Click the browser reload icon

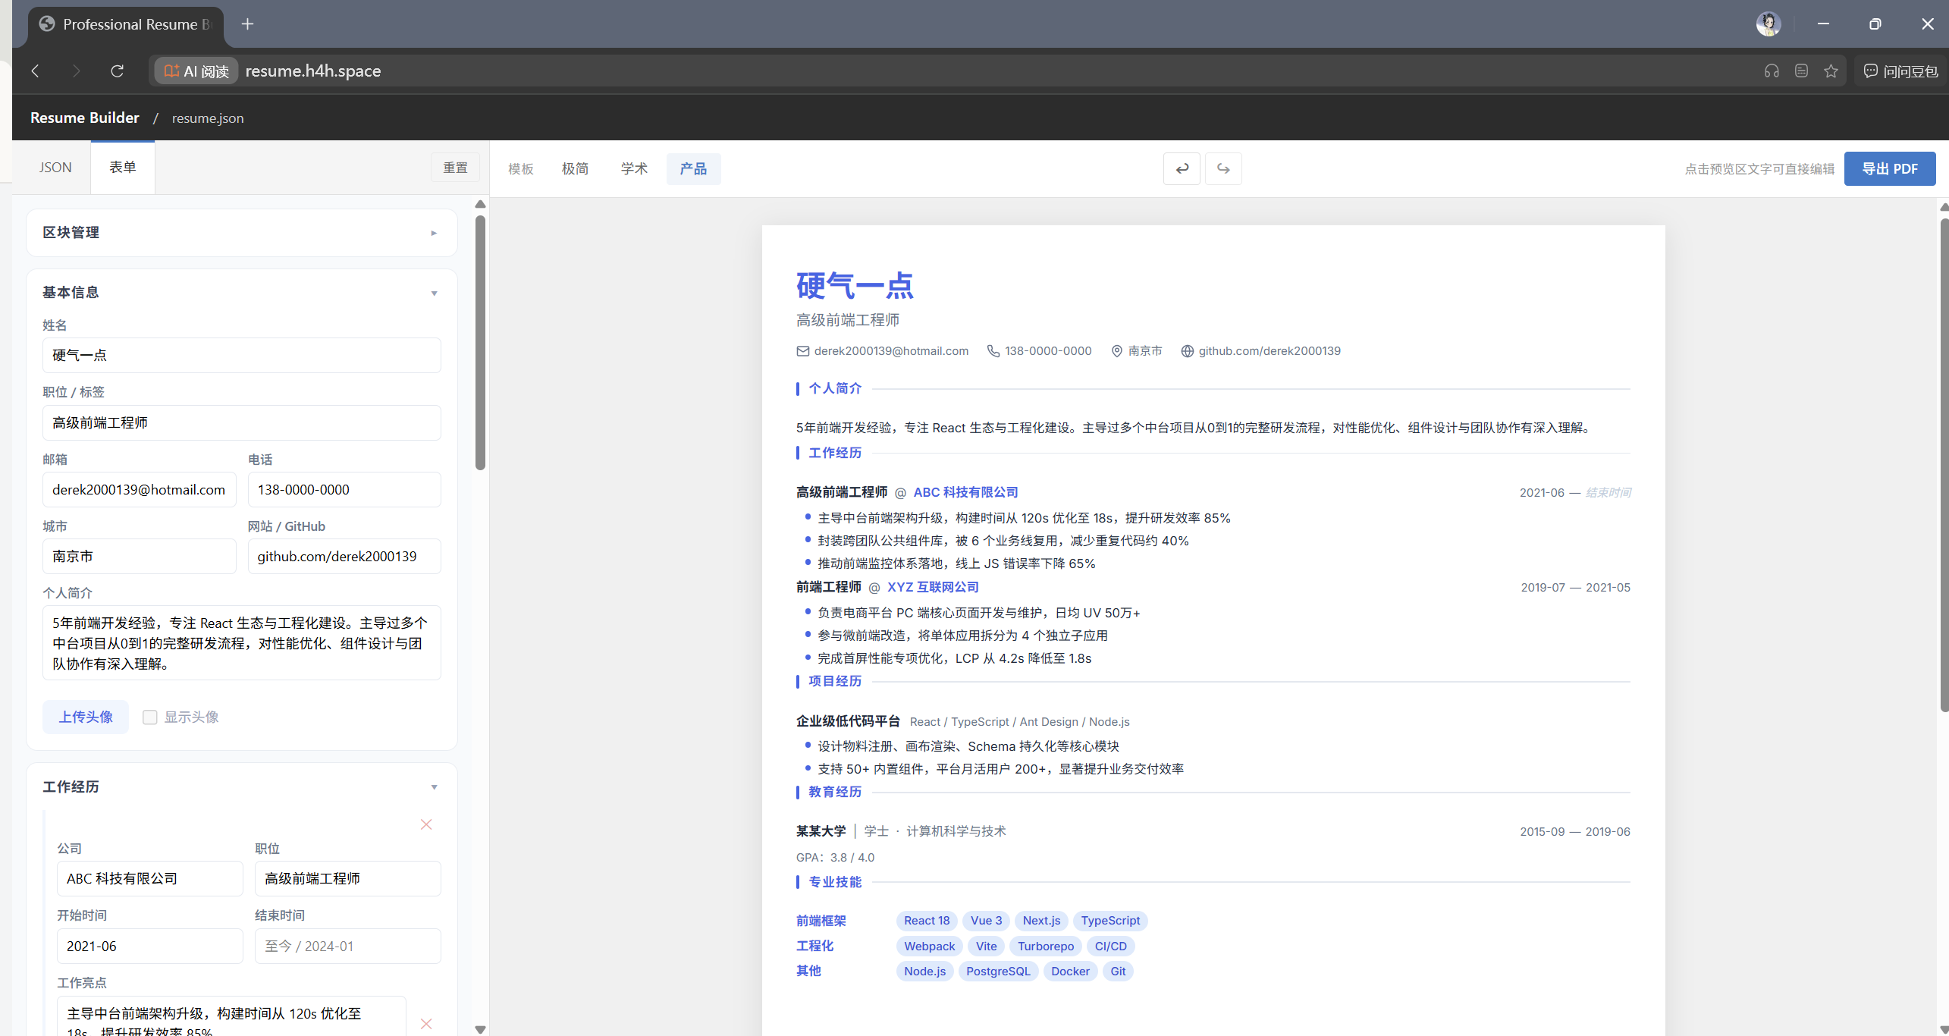pyautogui.click(x=117, y=71)
